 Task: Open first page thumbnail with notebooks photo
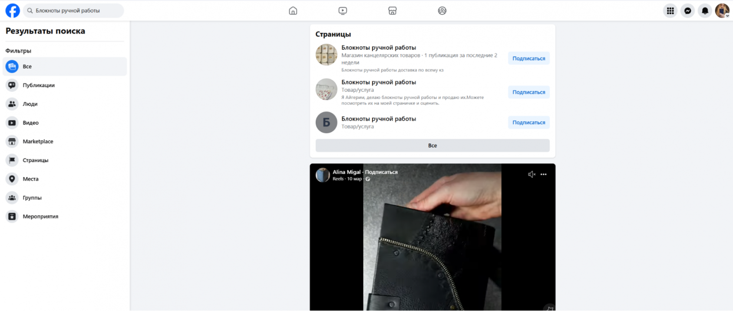(x=327, y=55)
